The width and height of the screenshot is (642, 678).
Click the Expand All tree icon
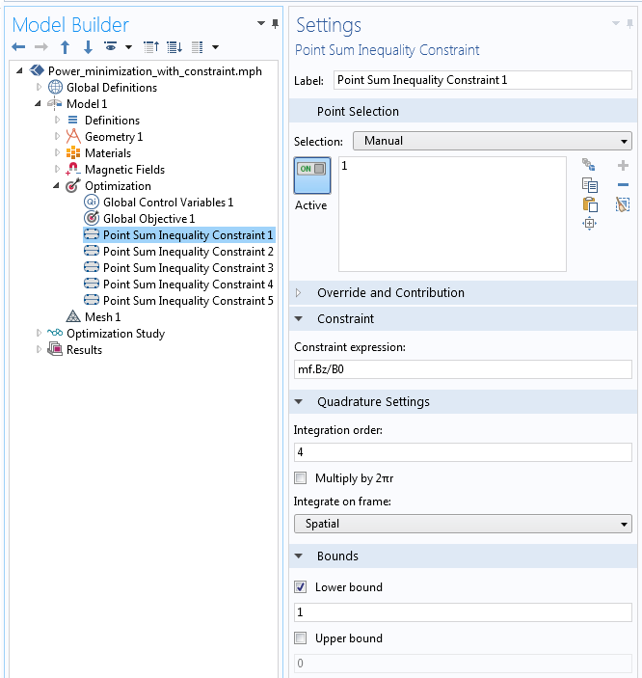(x=174, y=46)
